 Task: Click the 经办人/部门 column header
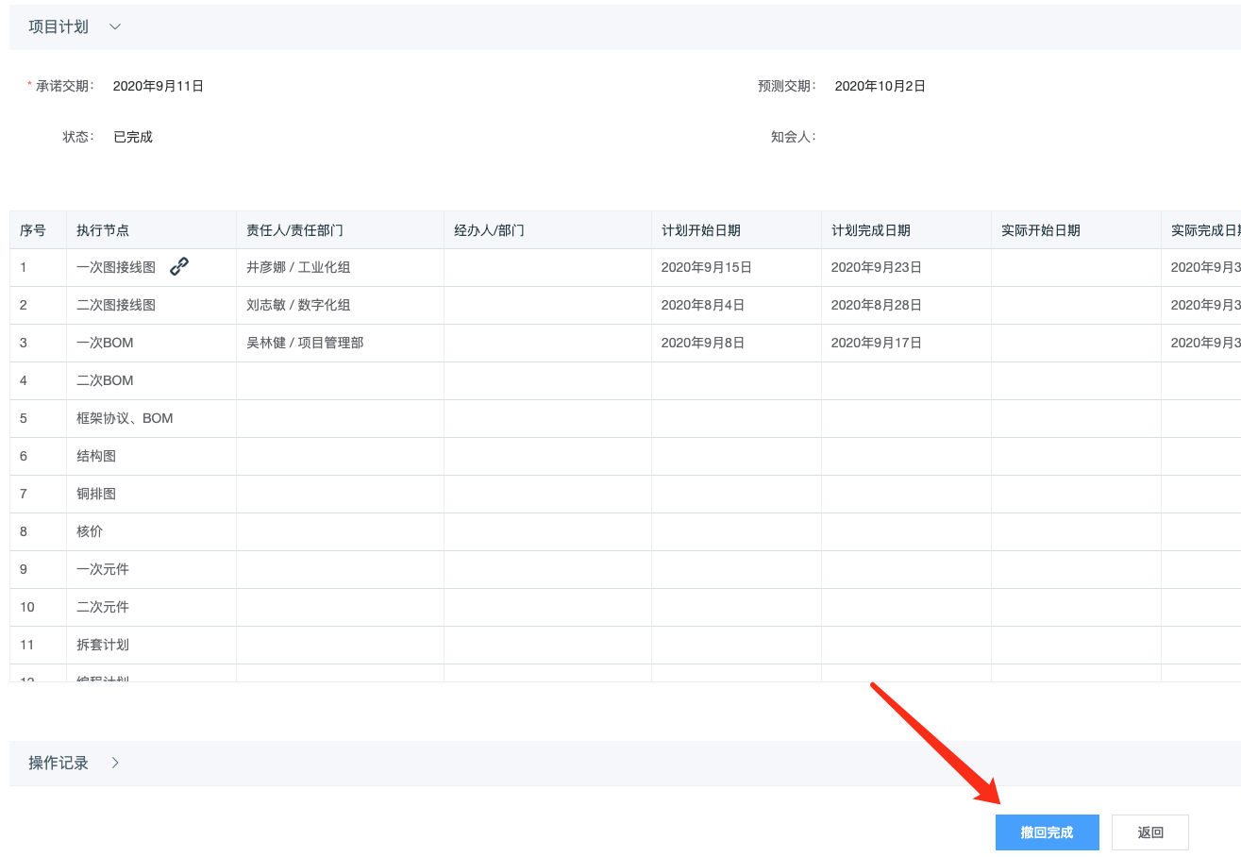click(x=489, y=230)
